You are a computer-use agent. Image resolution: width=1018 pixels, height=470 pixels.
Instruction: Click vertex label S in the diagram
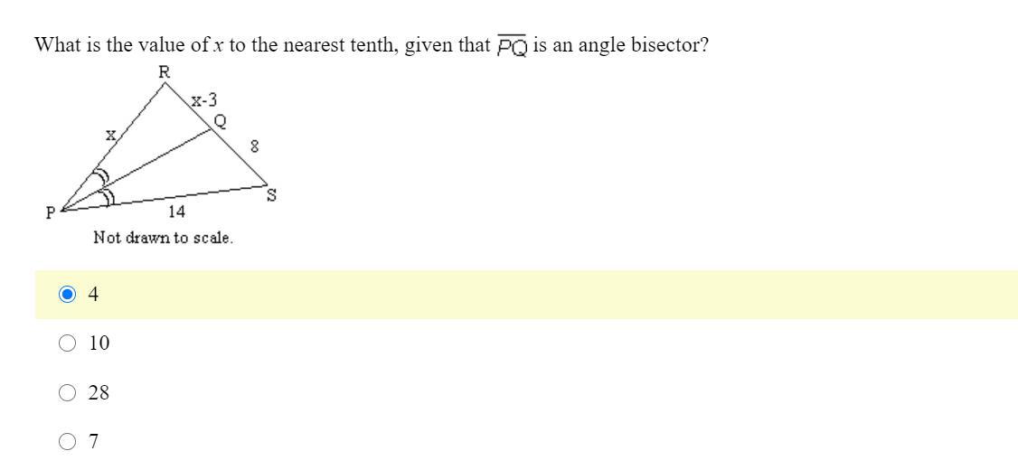[271, 193]
